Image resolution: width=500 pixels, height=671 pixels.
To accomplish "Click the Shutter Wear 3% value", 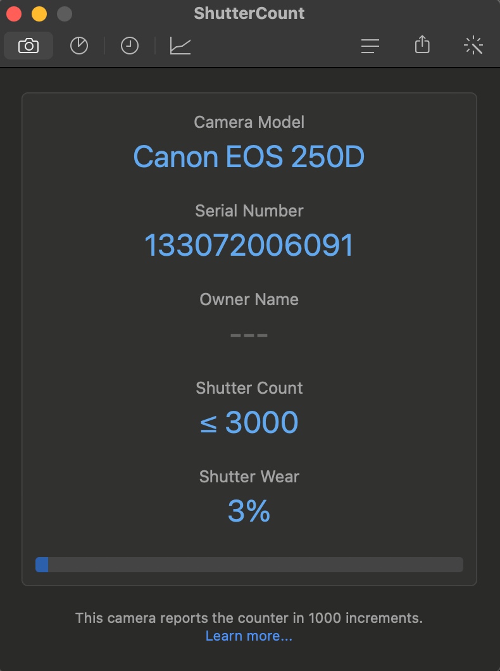I will tap(249, 511).
